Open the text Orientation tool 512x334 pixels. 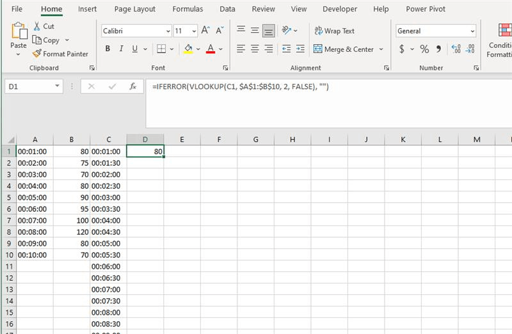286,30
